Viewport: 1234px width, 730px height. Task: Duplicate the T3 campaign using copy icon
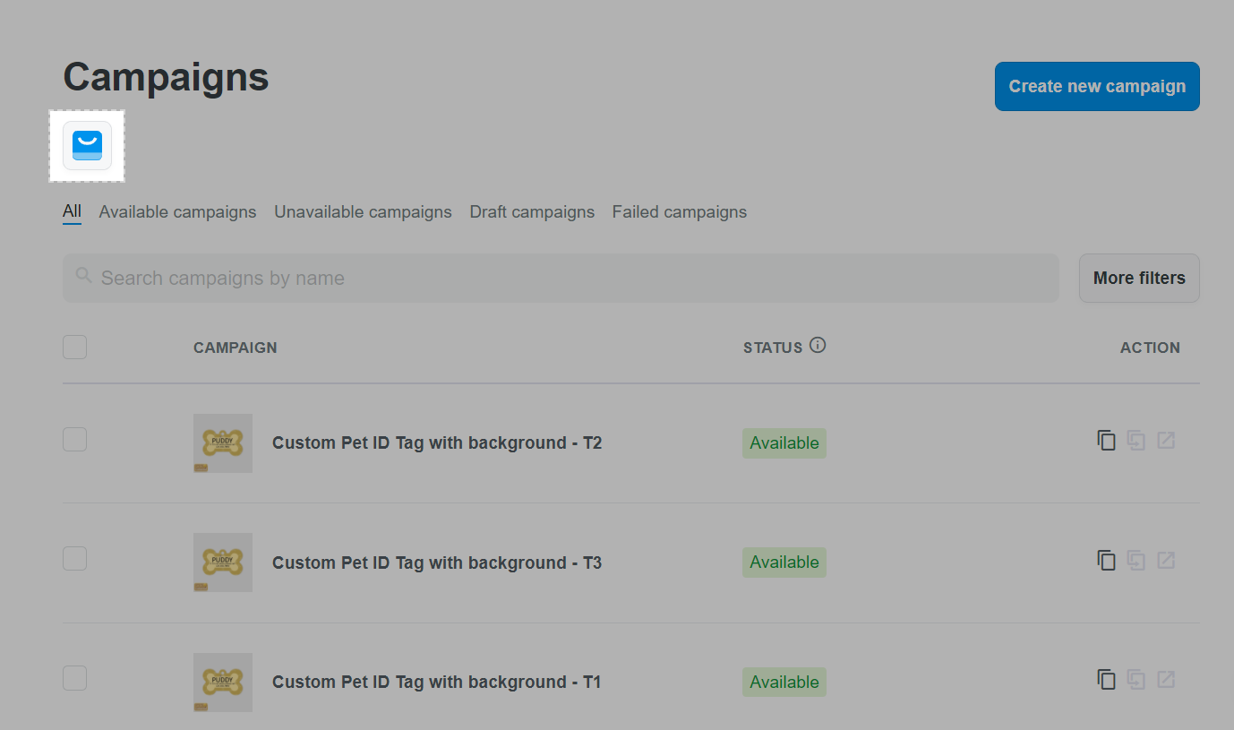pos(1107,561)
